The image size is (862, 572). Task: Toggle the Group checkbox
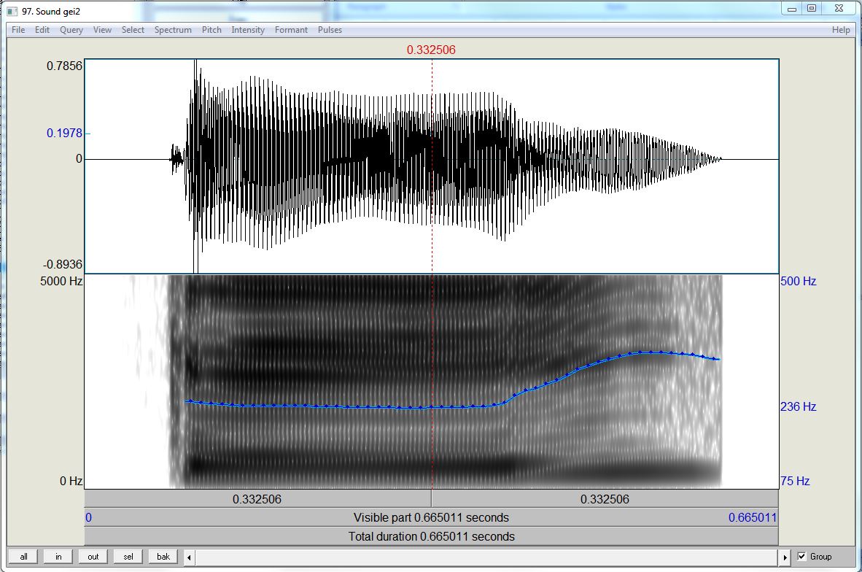coord(801,557)
